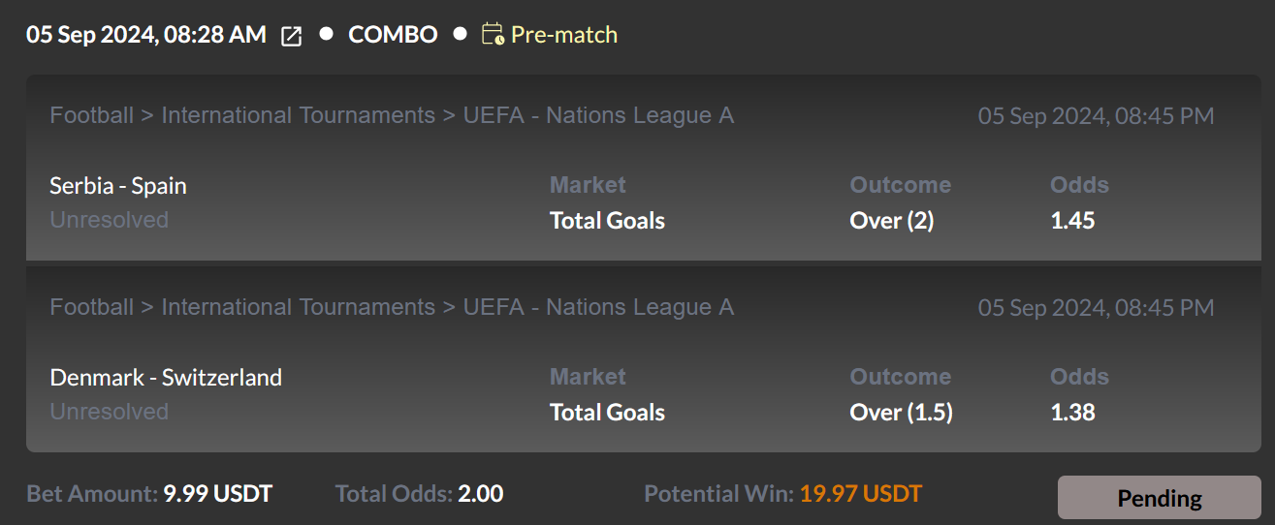Select the Denmark - Switzerland match
The height and width of the screenshot is (525, 1275).
(x=166, y=377)
